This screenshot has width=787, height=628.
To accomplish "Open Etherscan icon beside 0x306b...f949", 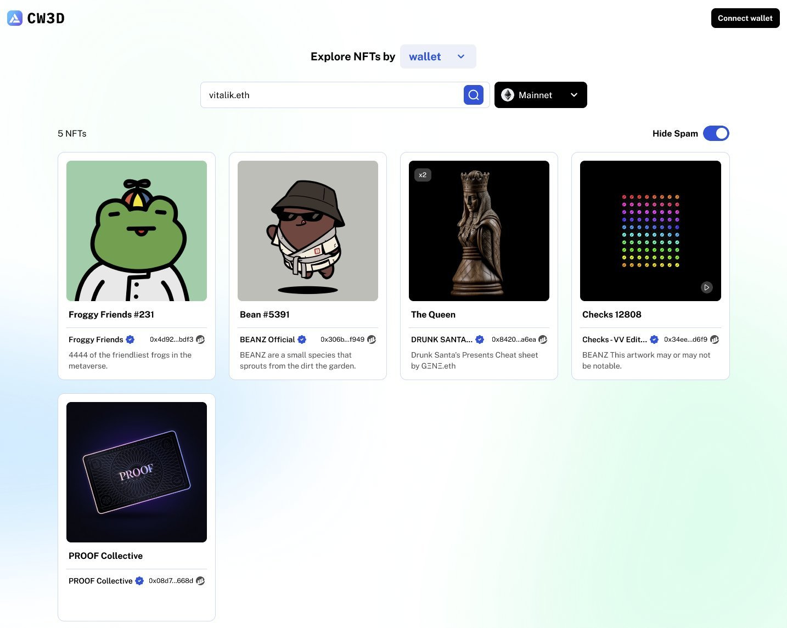I will pyautogui.click(x=372, y=340).
